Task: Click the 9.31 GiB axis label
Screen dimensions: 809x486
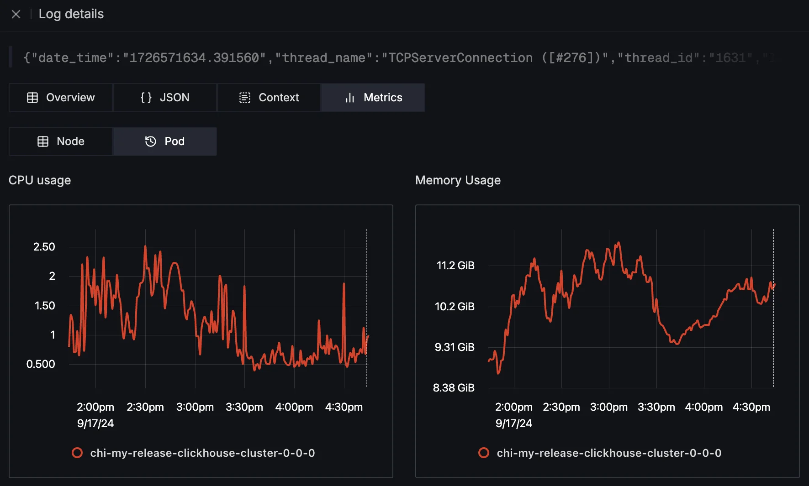Action: tap(455, 347)
